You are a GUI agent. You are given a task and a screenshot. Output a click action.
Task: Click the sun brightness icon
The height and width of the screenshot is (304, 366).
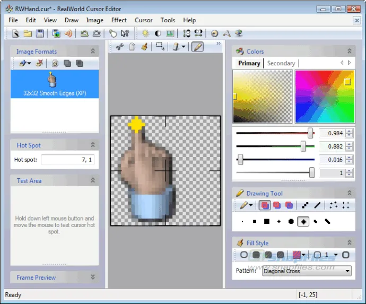pyautogui.click(x=146, y=33)
